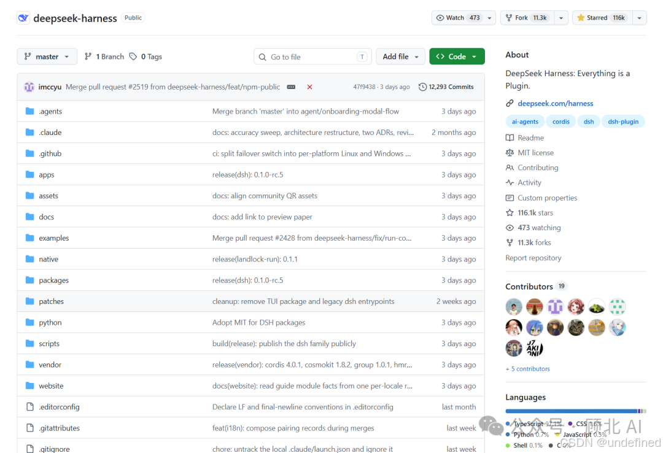Image resolution: width=663 pixels, height=453 pixels.
Task: Click the failed status X icon on latest commit
Action: (x=309, y=87)
